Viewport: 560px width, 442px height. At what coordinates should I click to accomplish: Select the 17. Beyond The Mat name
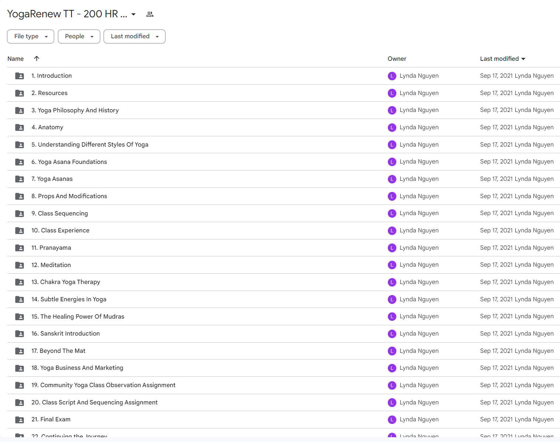coord(58,351)
